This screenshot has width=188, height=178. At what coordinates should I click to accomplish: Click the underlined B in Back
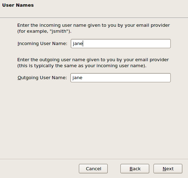[x=131, y=169]
